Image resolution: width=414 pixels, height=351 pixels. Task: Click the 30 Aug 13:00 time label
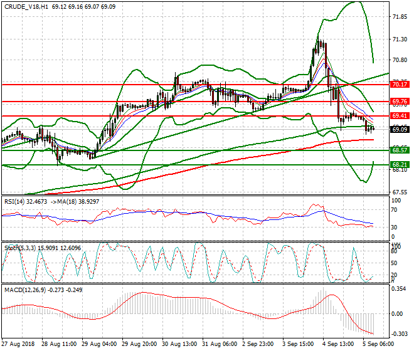pos(179,344)
